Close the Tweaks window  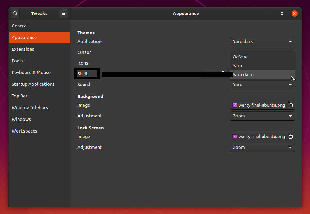(295, 14)
